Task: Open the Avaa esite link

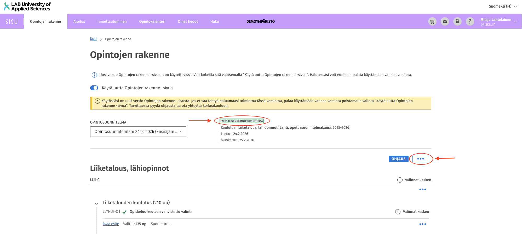Action: tap(111, 224)
